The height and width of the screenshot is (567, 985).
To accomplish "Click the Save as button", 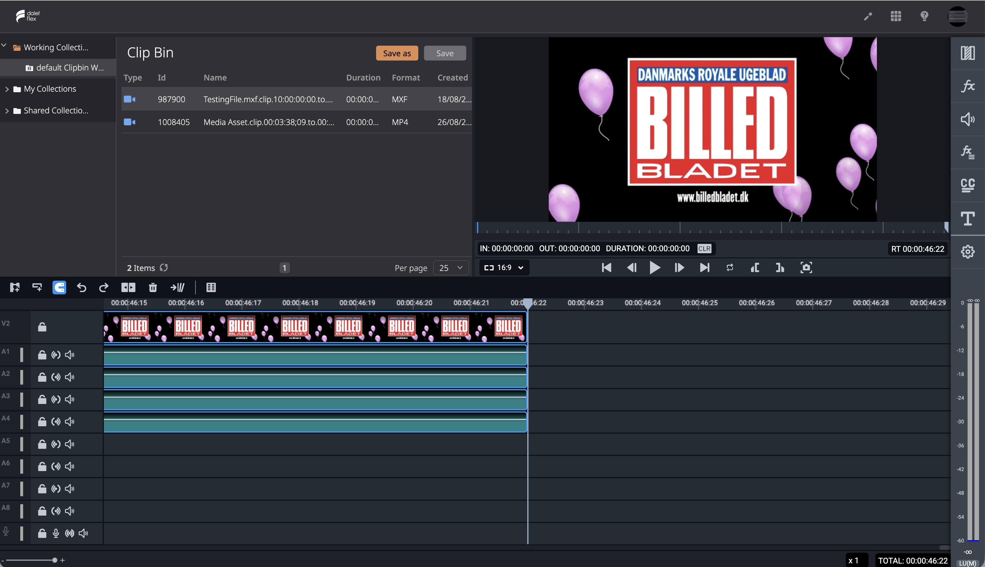I will coord(397,53).
